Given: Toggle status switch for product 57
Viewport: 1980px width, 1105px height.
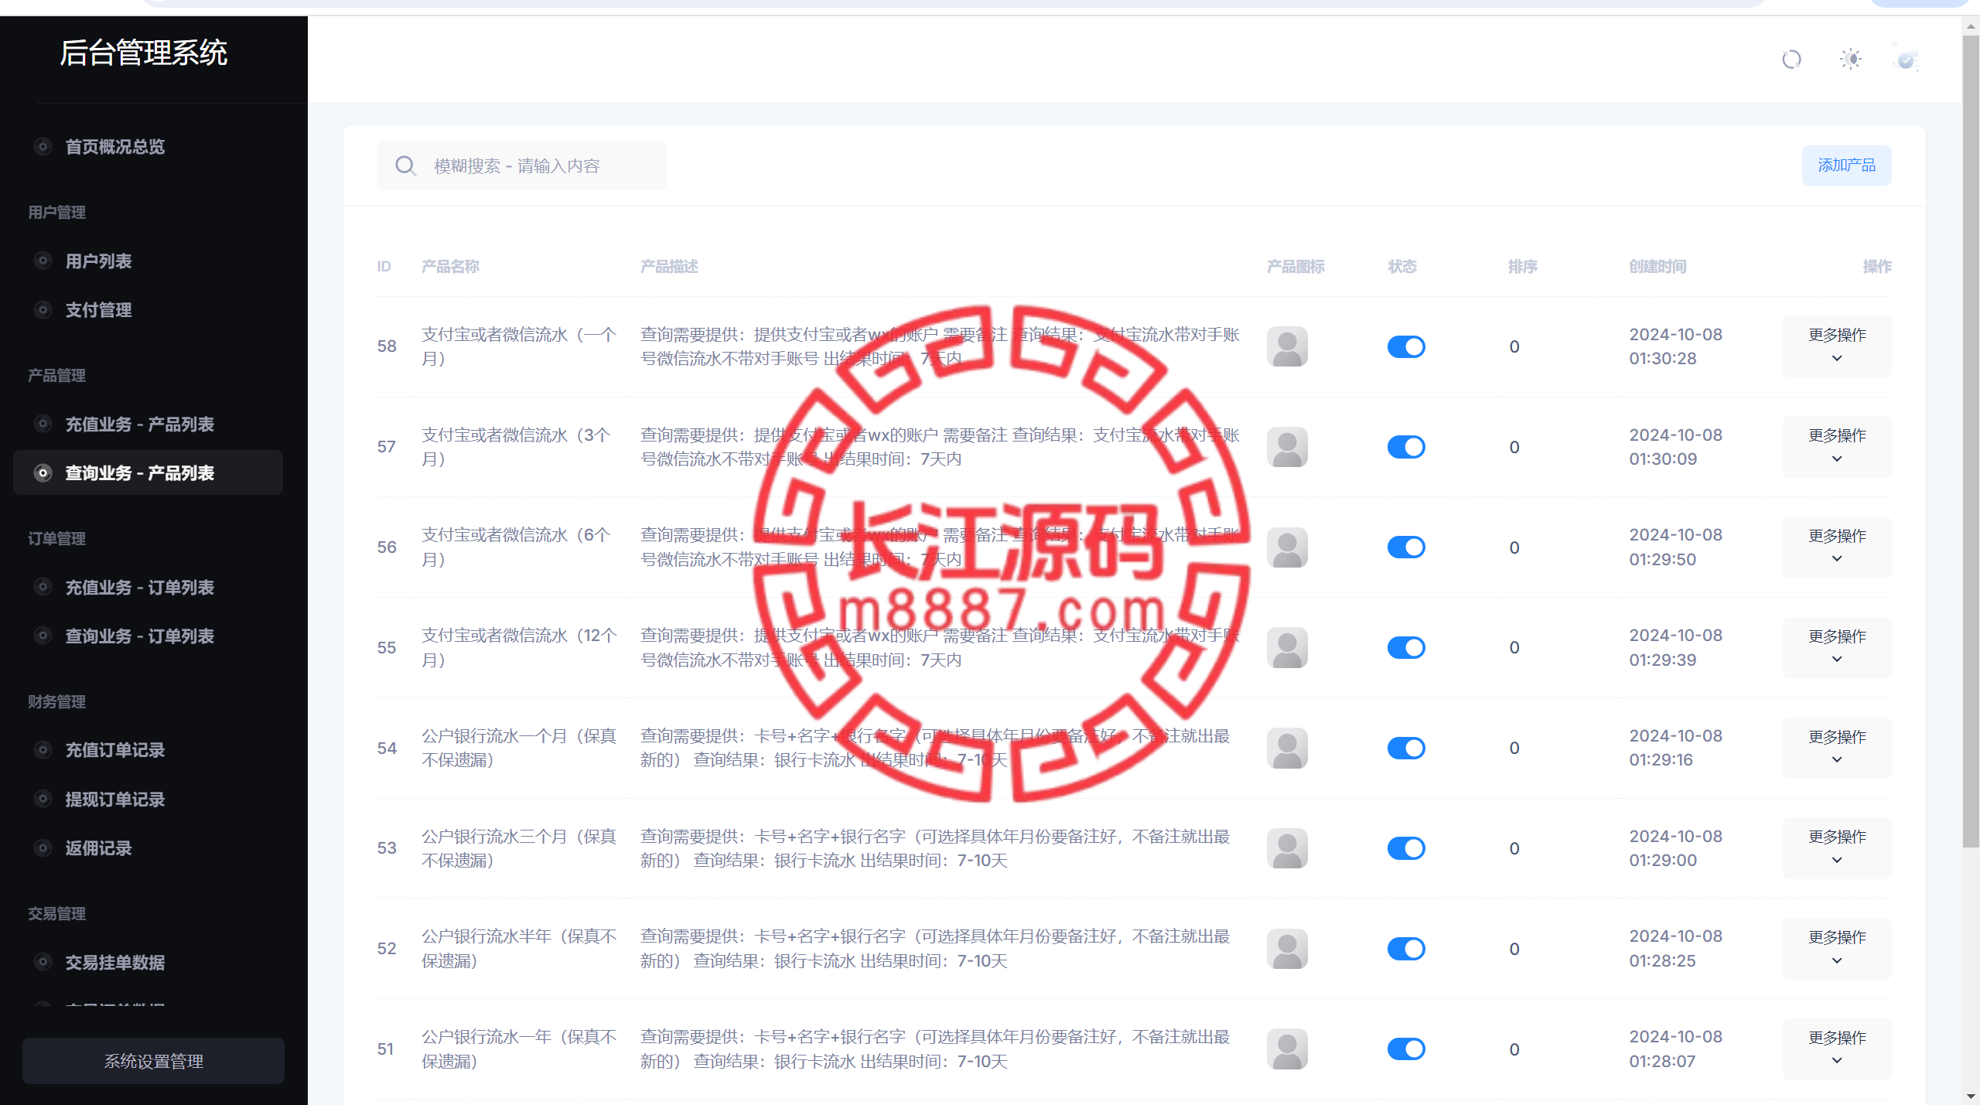Looking at the screenshot, I should tap(1406, 447).
